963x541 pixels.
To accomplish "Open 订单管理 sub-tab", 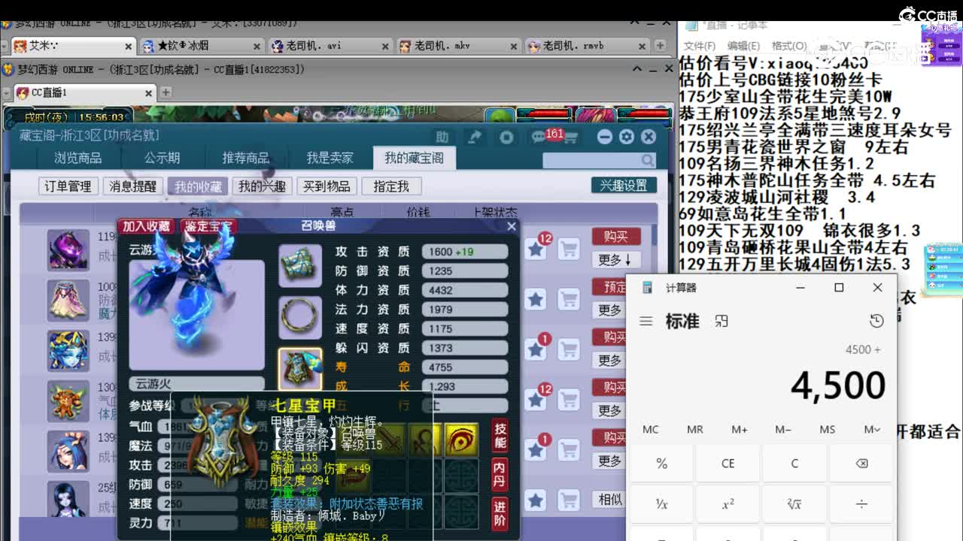I will click(68, 186).
